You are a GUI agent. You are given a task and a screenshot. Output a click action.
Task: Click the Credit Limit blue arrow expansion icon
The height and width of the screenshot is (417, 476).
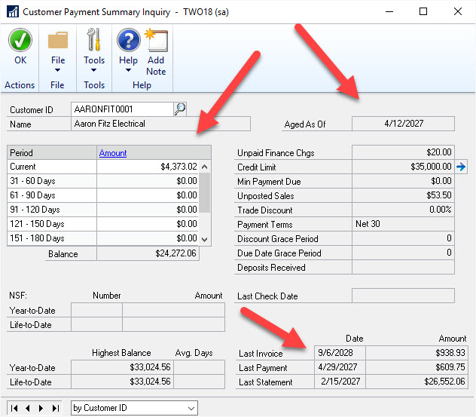(x=461, y=167)
